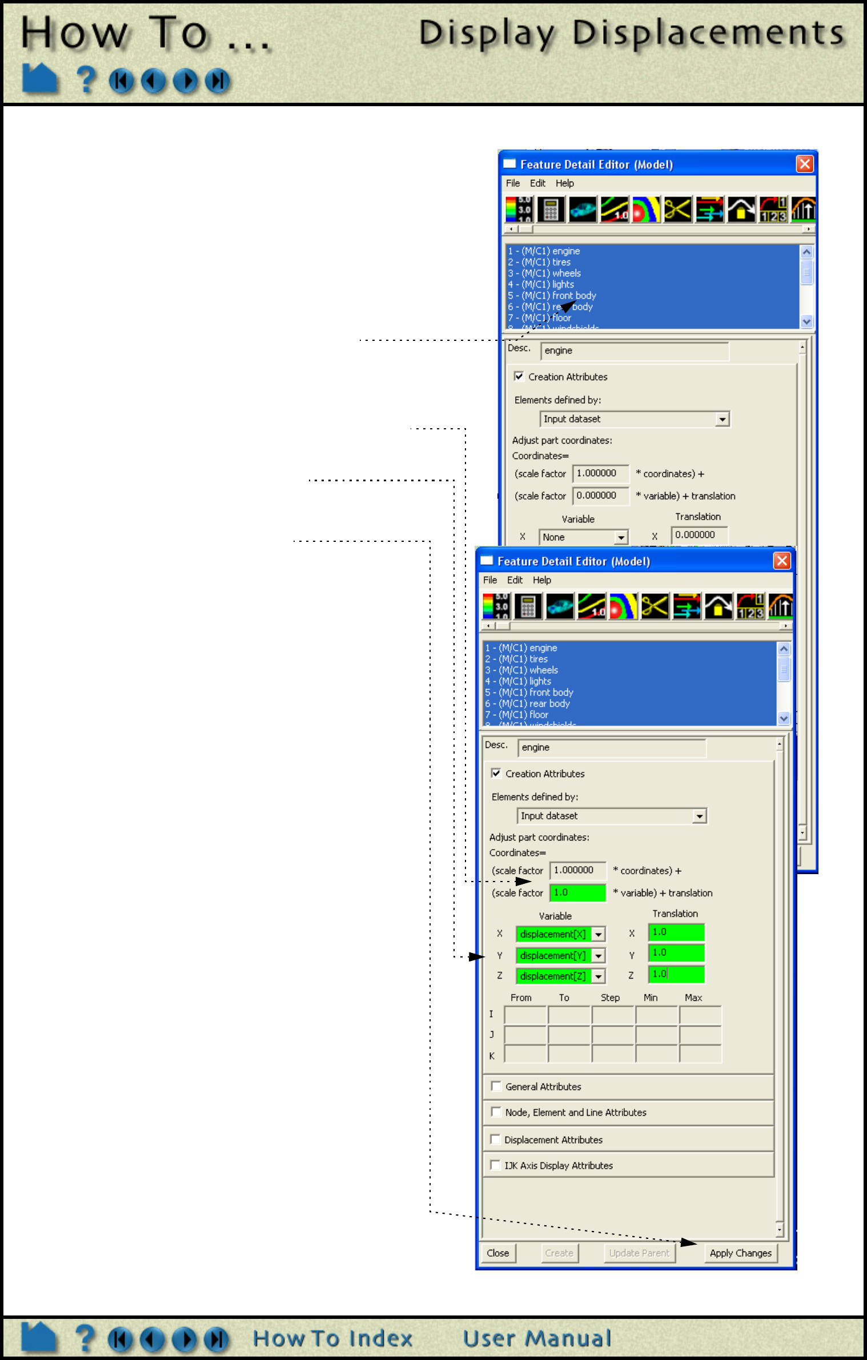Select the Contours icon in the front window toolbar
Viewport: 867px width, 1360px height.
pyautogui.click(x=592, y=606)
